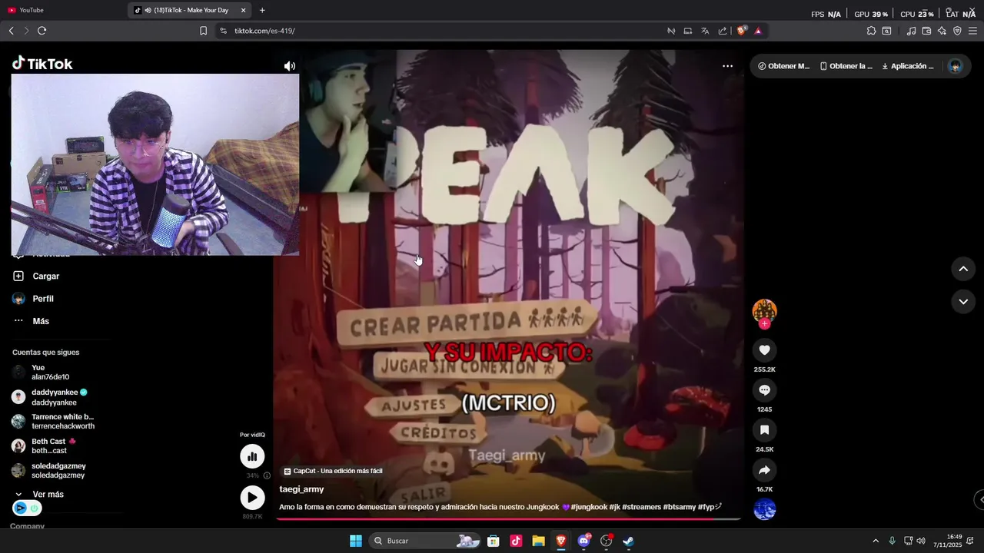
Task: Go to next video down arrow
Action: click(x=963, y=302)
